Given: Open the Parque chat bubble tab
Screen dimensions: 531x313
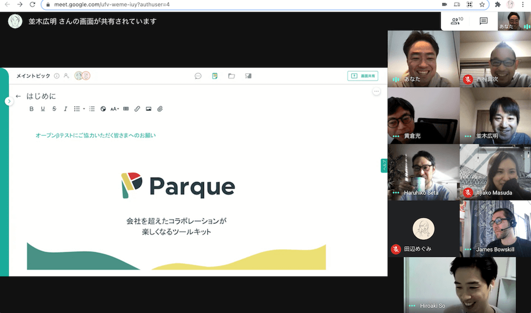Looking at the screenshot, I should pyautogui.click(x=198, y=76).
